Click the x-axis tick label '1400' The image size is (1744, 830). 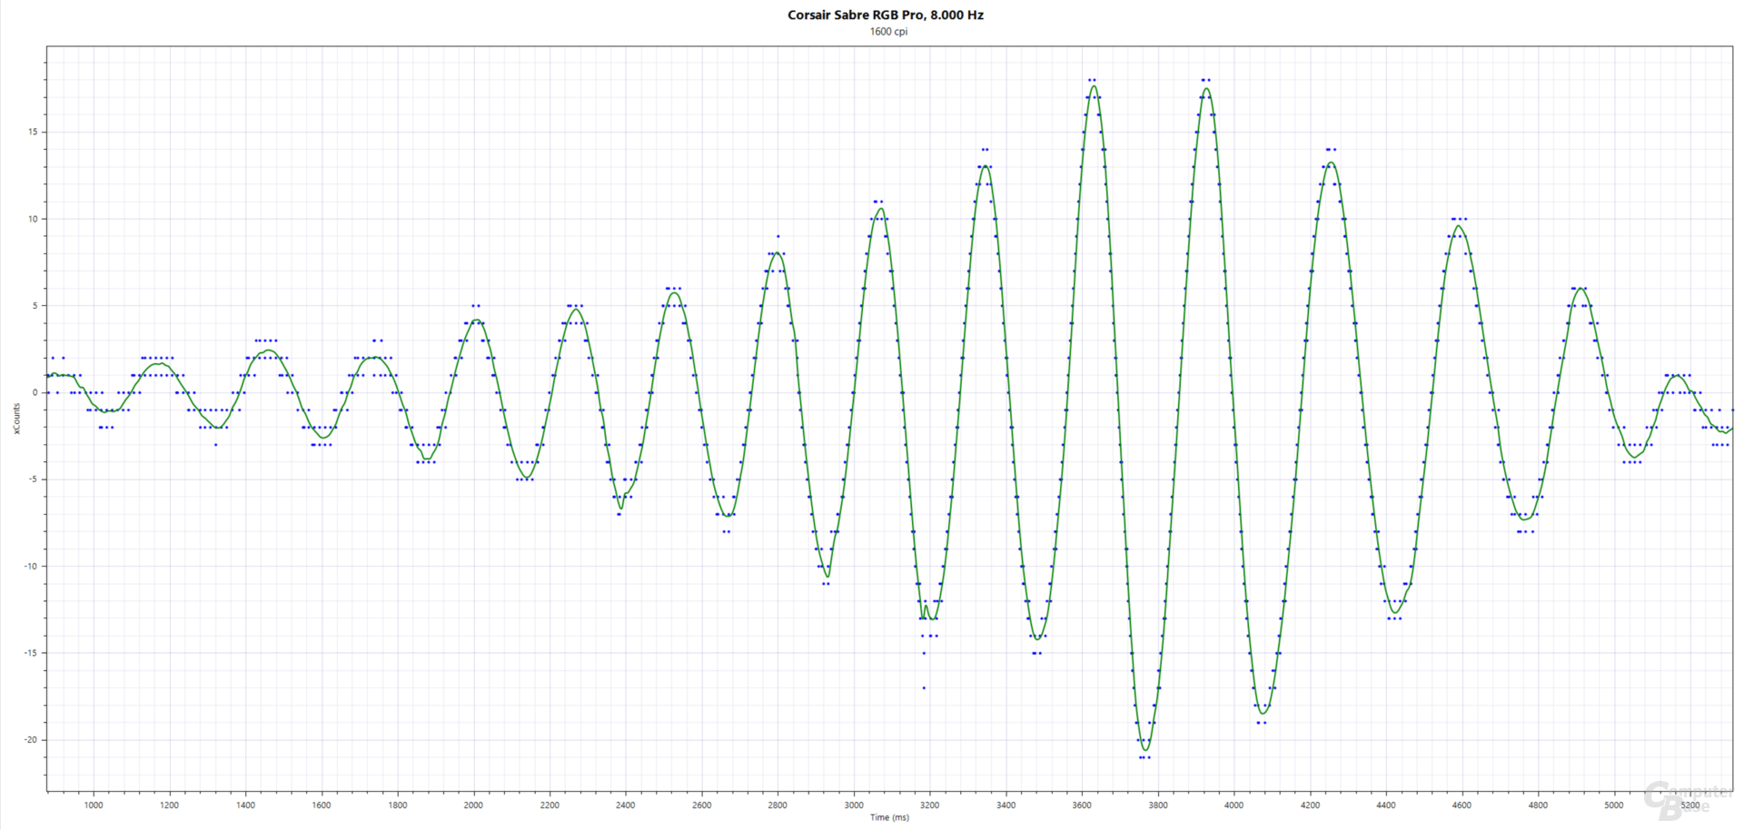click(x=245, y=805)
